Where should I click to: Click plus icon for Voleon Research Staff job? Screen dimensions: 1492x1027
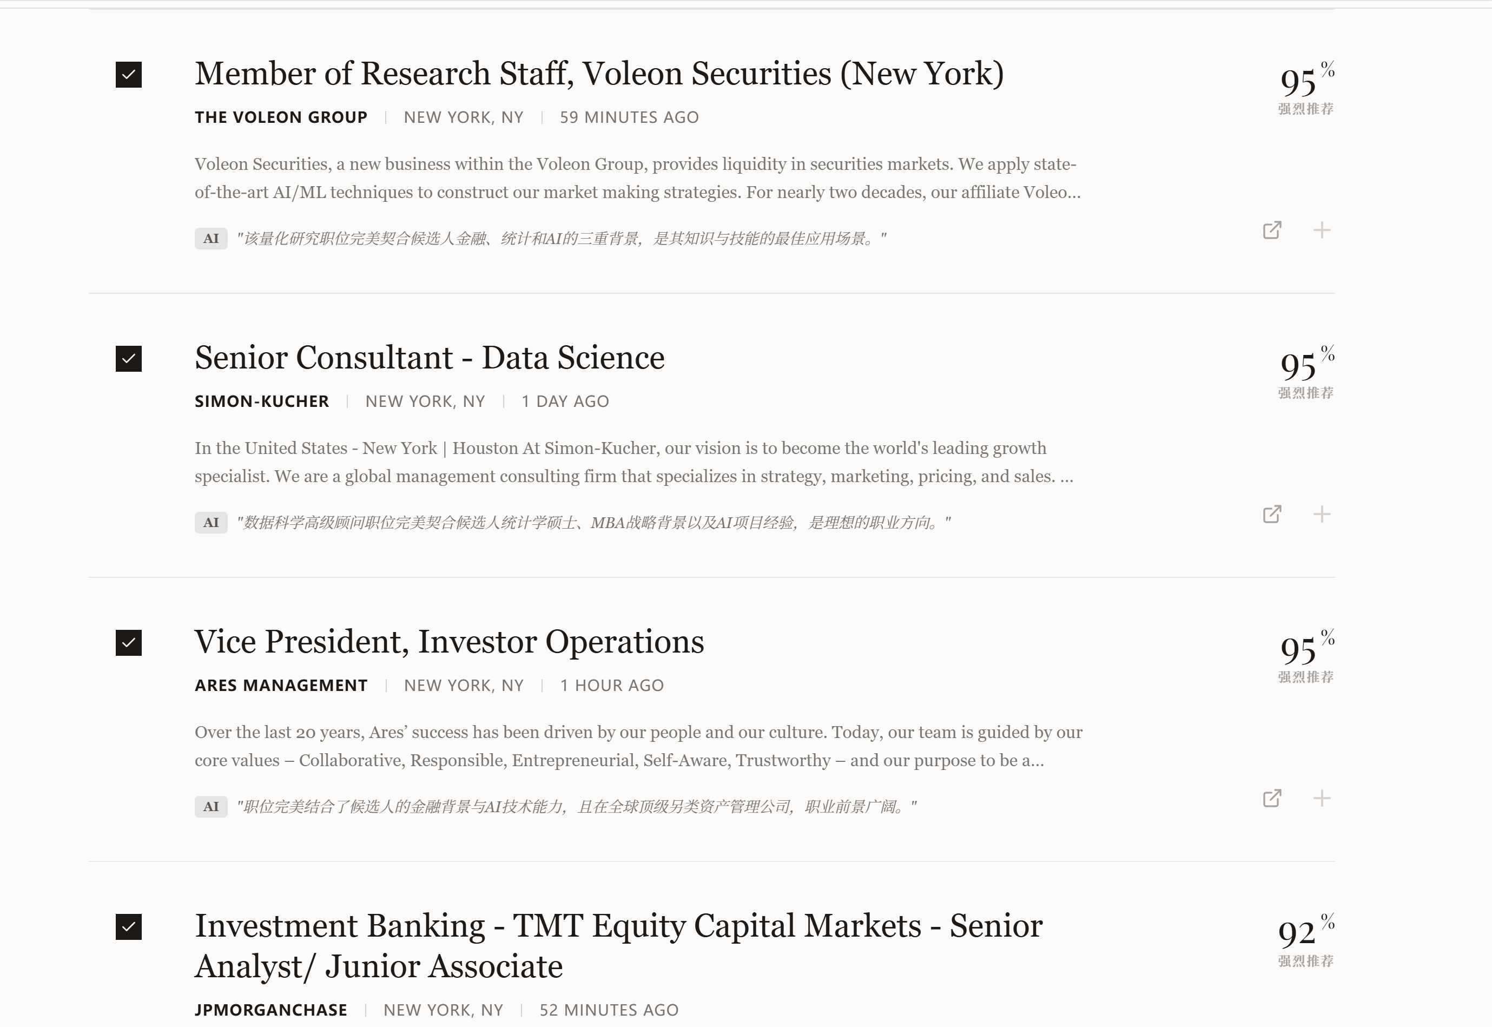coord(1322,231)
